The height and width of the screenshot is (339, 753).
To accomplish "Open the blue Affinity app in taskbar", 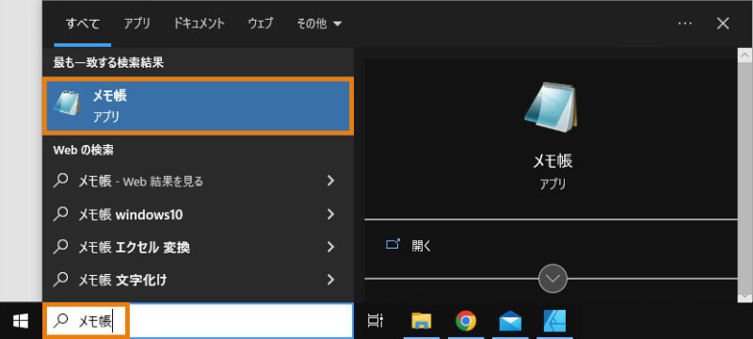I will [554, 321].
